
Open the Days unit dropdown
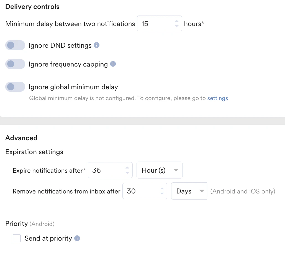pos(190,191)
